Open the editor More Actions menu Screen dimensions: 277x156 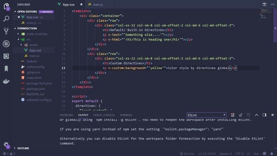point(273,4)
